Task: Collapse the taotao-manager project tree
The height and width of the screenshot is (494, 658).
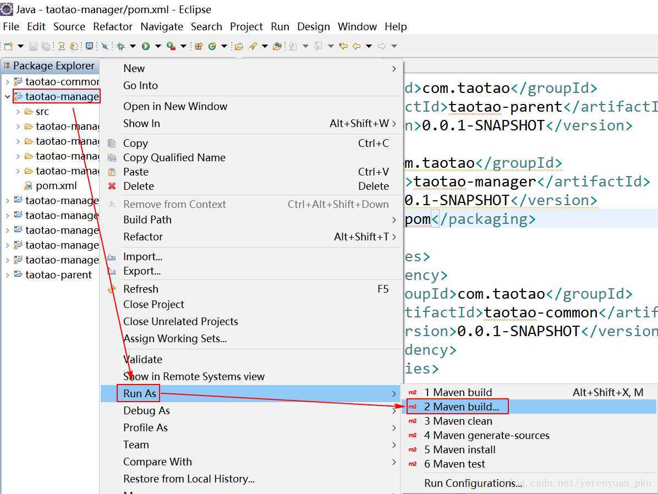Action: [7, 97]
